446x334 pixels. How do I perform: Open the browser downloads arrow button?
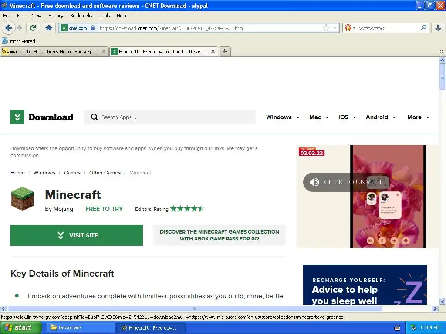(438, 28)
